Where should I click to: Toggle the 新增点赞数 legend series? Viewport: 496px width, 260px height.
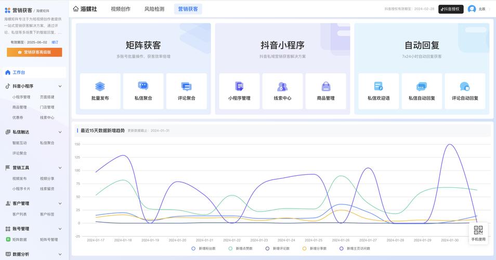point(230,249)
